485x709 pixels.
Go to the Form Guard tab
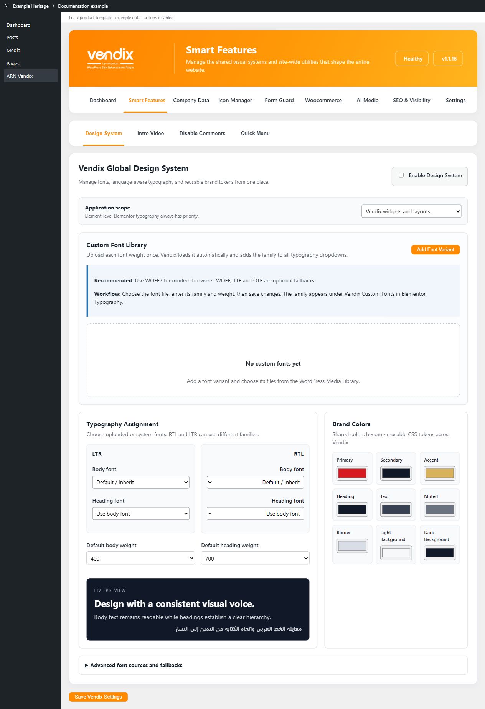279,100
